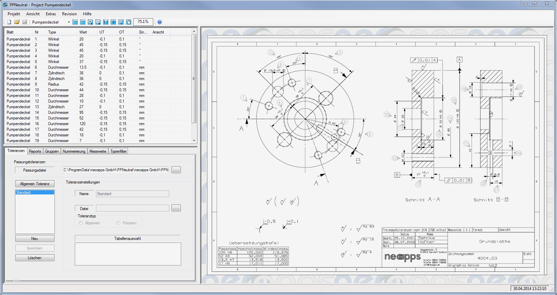Click the Neu button
The image size is (557, 295).
pos(35,239)
